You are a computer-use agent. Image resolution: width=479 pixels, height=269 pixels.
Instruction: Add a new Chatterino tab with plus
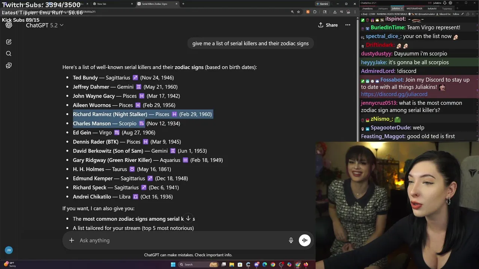pos(457,8)
